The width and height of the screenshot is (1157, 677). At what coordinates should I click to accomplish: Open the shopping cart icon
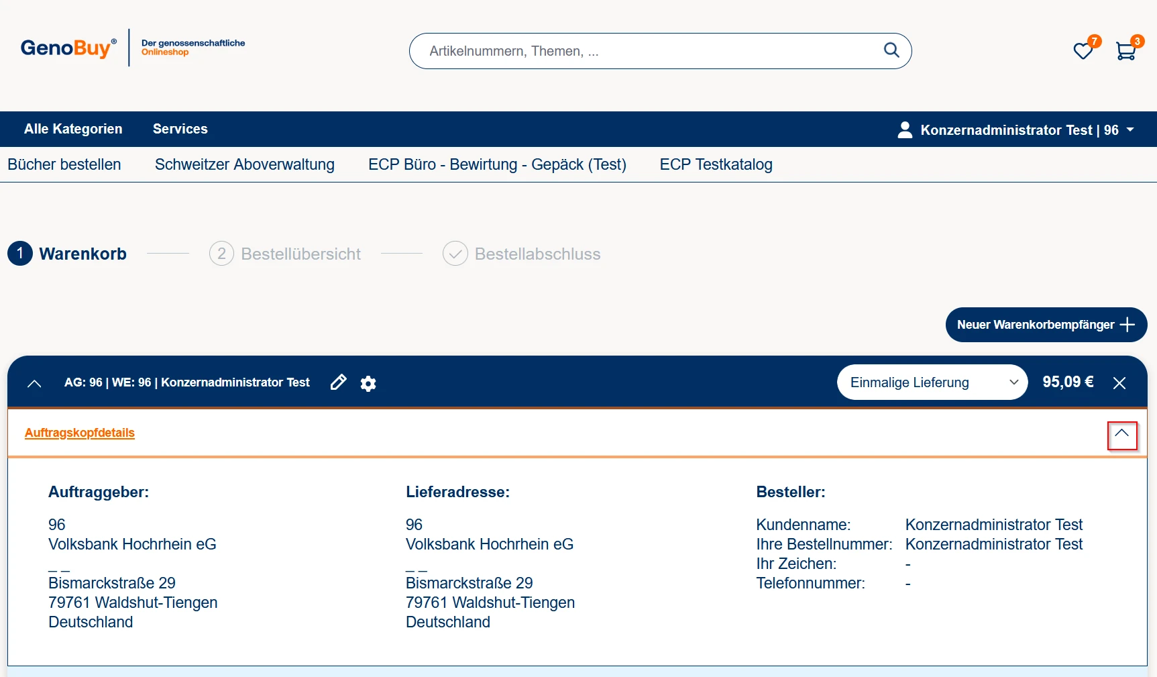click(x=1125, y=51)
